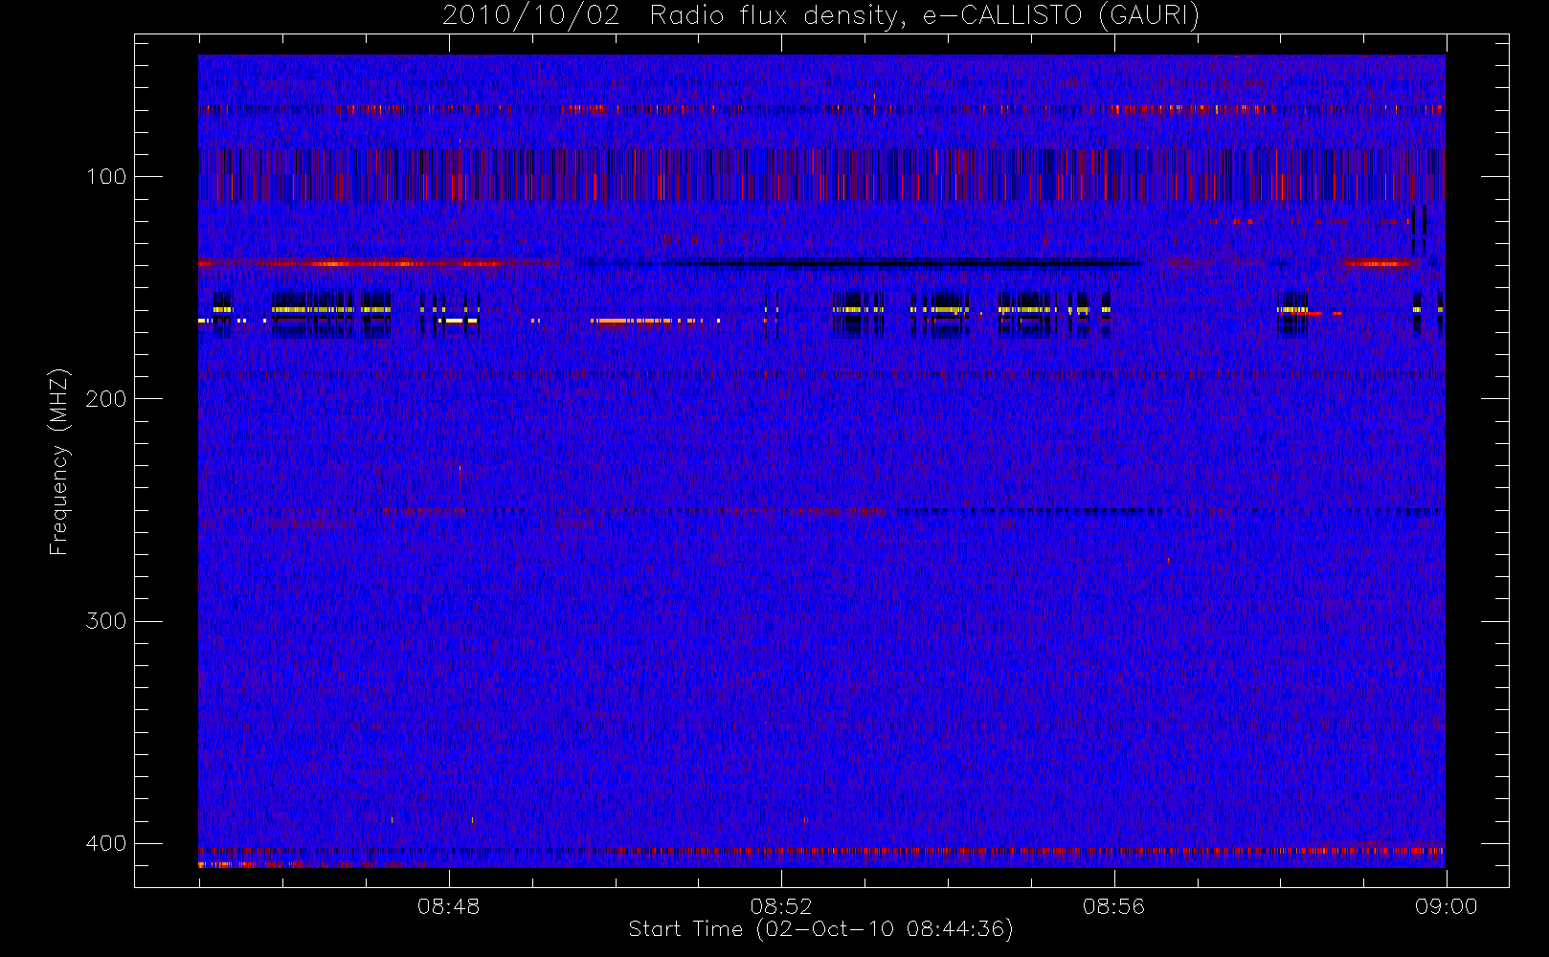
Task: Click the 'Start Time (02-Oct-10 08:44:36)' label
Action: click(x=820, y=929)
